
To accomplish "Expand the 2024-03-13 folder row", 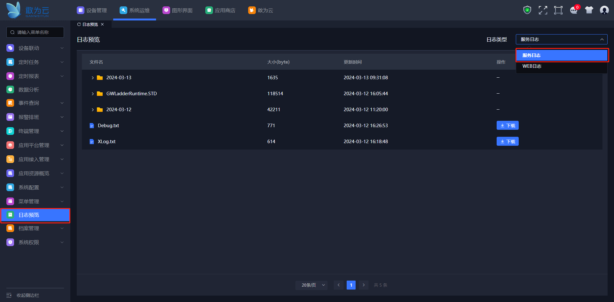I will pyautogui.click(x=93, y=78).
